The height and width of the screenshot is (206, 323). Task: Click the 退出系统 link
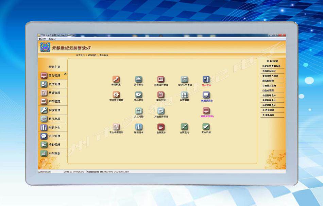104,55
